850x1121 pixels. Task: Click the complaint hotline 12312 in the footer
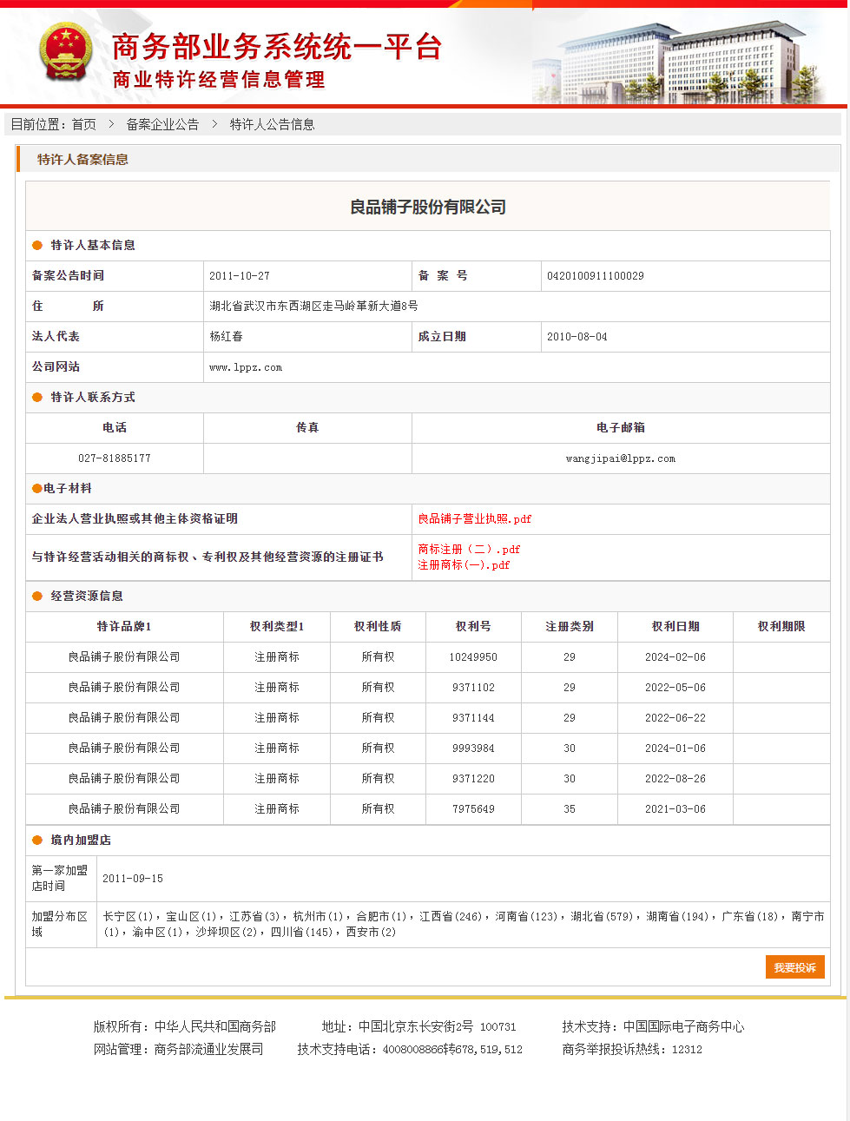click(687, 1050)
